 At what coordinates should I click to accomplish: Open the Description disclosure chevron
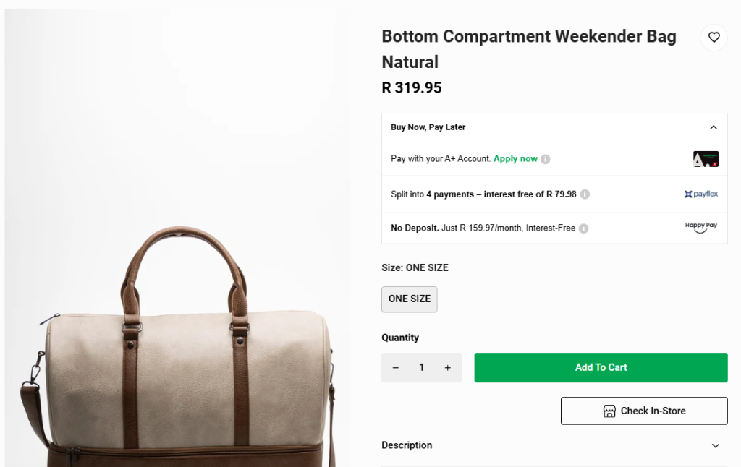[x=715, y=445]
